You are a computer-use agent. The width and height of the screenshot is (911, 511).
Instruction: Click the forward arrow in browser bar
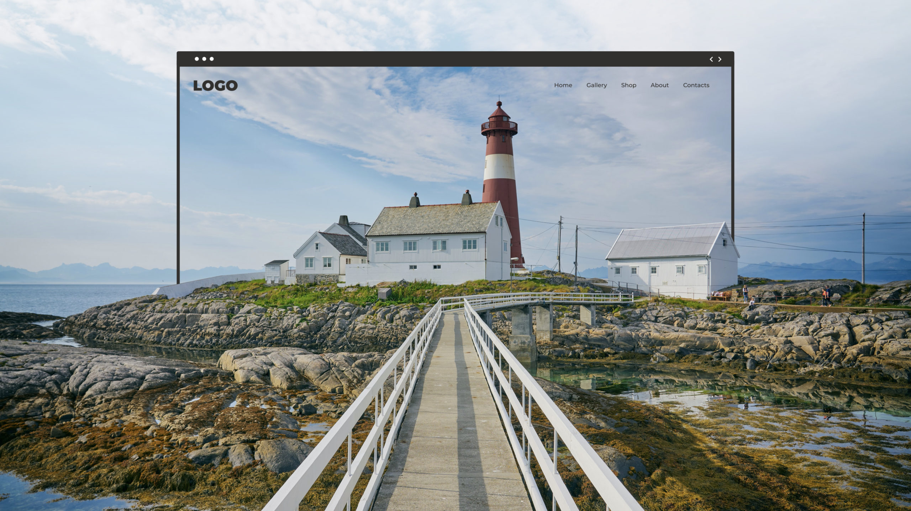point(720,59)
